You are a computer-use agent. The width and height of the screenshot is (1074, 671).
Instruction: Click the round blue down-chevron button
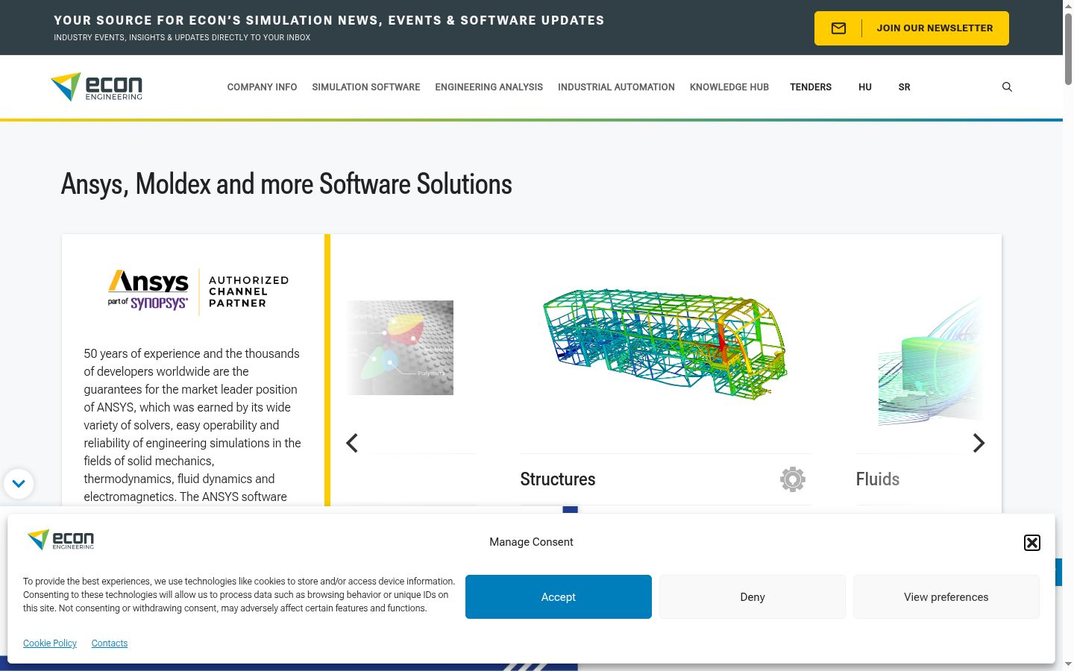point(19,484)
